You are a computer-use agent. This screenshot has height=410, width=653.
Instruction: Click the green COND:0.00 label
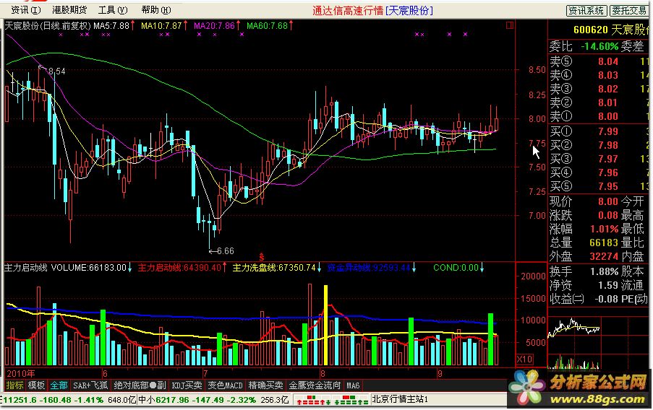tap(458, 268)
